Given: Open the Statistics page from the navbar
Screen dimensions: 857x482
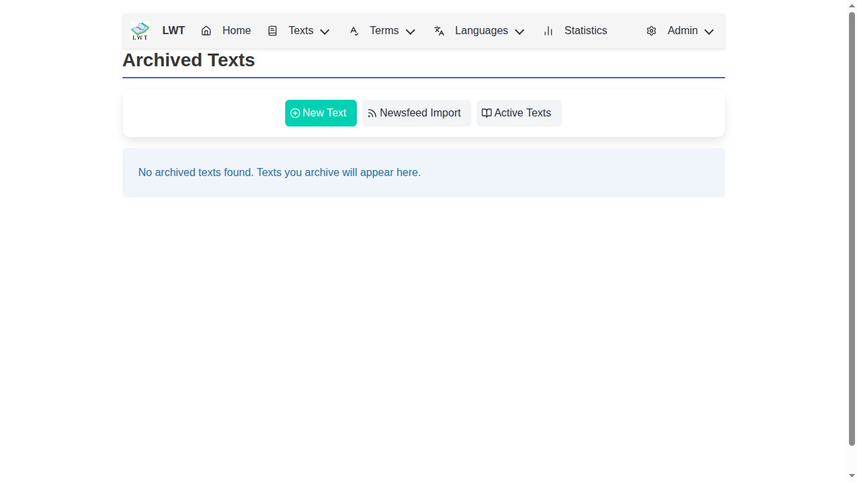Looking at the screenshot, I should (x=585, y=31).
